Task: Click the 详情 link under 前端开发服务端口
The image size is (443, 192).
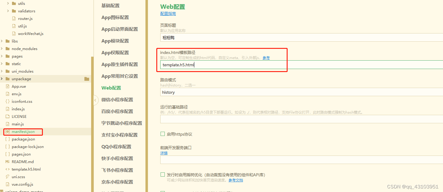Action: click(164, 153)
